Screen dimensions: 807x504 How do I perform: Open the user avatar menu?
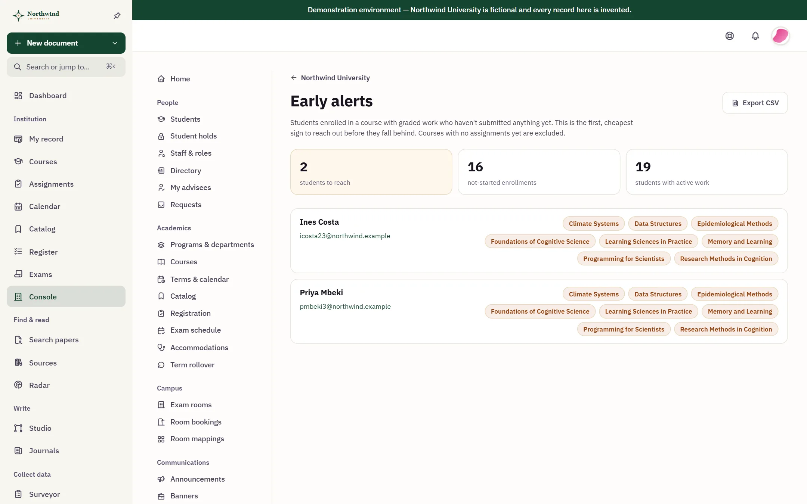tap(780, 36)
